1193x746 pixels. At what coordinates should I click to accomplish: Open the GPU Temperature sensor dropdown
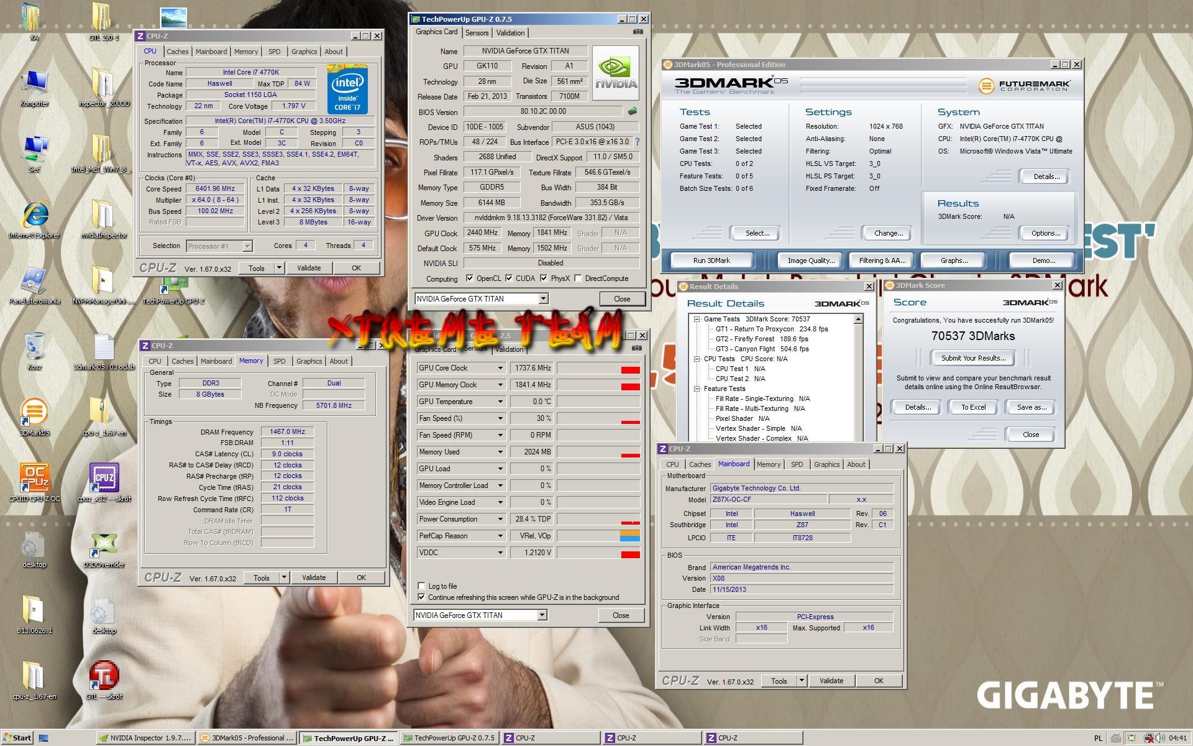[500, 402]
